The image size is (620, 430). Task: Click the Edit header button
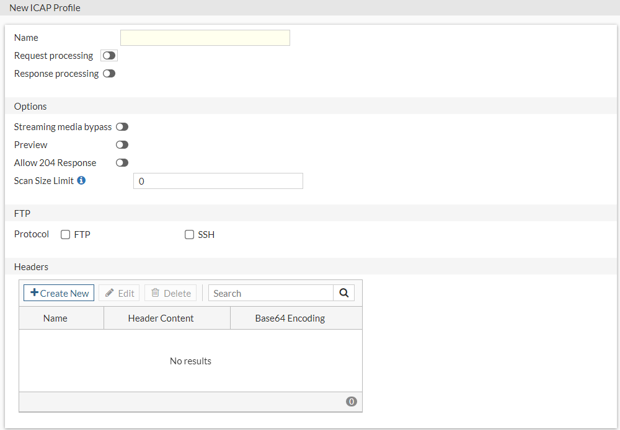(x=119, y=293)
